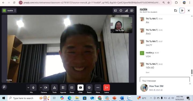Open Microsoft Store from the taskbar
This screenshot has height=101, width=193.
pyautogui.click(x=84, y=98)
